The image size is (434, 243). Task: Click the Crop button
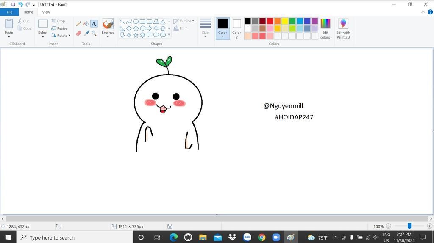point(58,21)
